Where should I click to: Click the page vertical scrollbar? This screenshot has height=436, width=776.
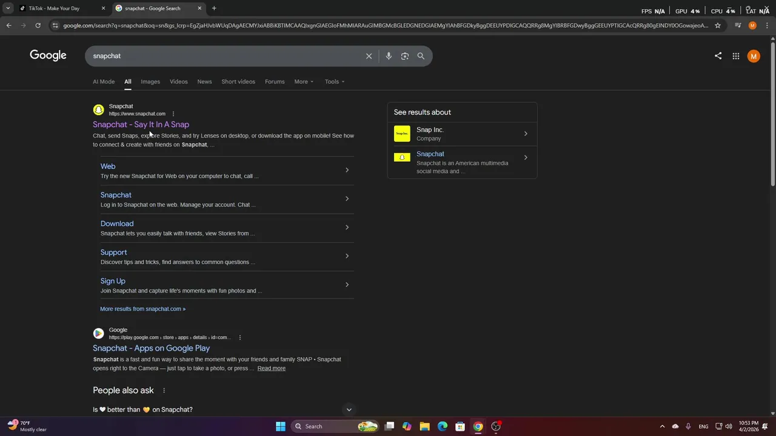(x=772, y=114)
